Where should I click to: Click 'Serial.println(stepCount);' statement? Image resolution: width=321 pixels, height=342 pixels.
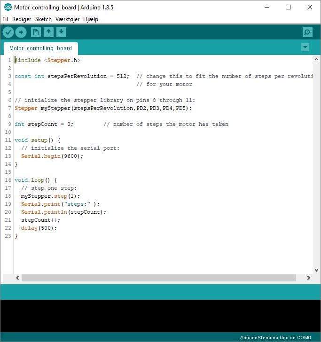(63, 212)
